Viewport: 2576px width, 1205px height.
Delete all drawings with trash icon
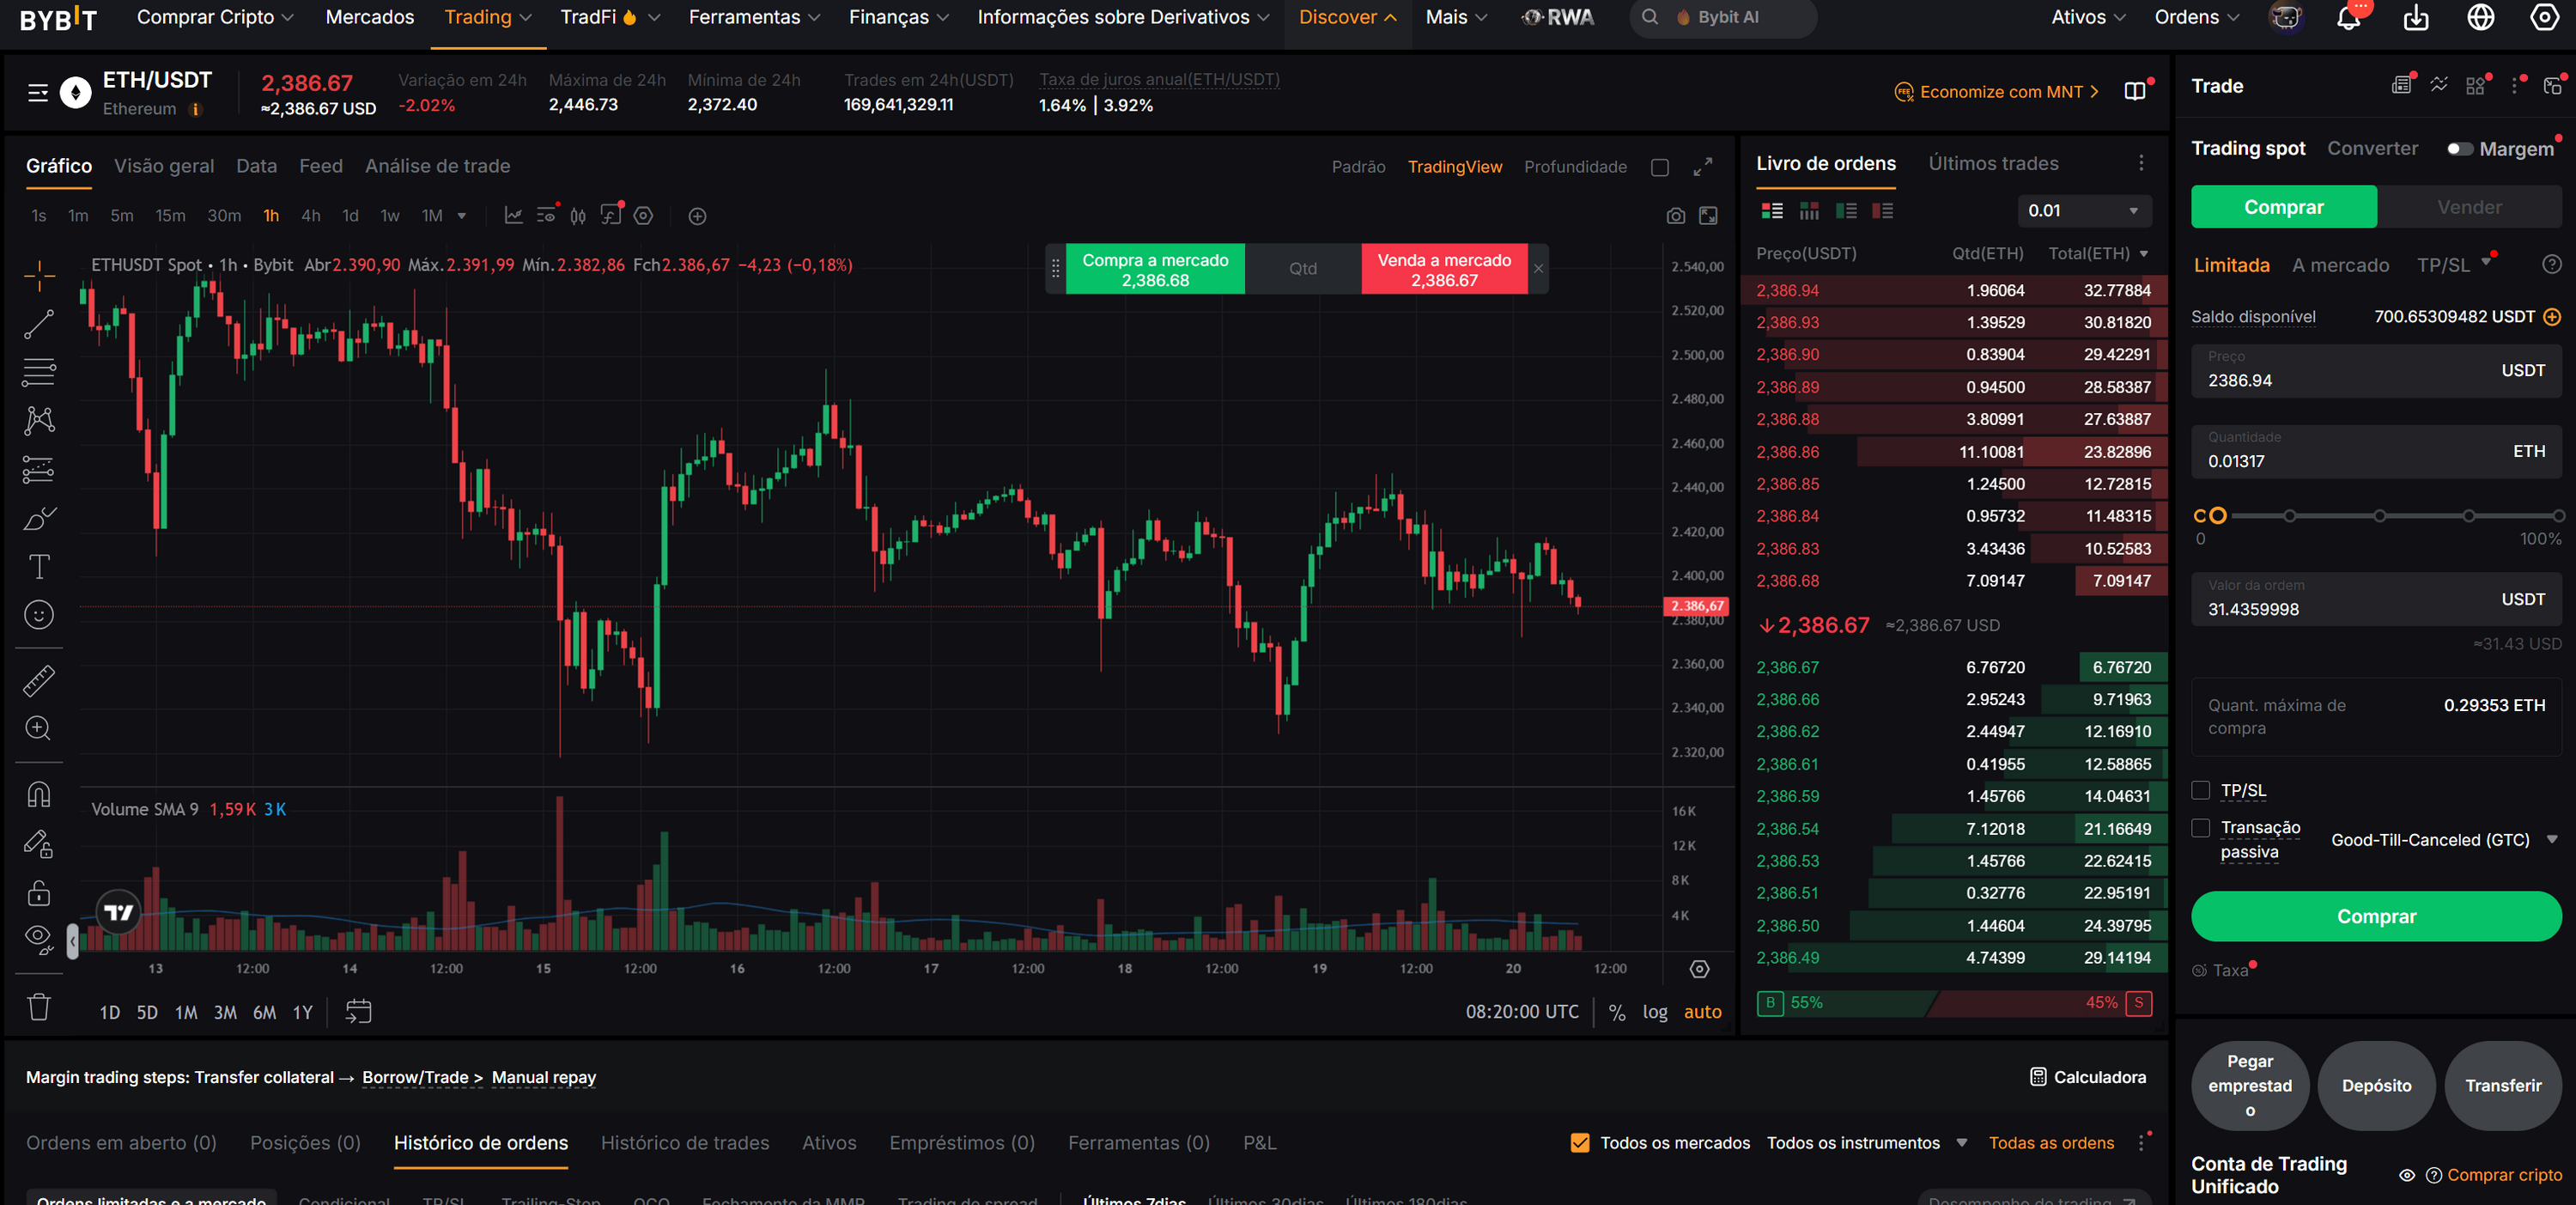(39, 1007)
